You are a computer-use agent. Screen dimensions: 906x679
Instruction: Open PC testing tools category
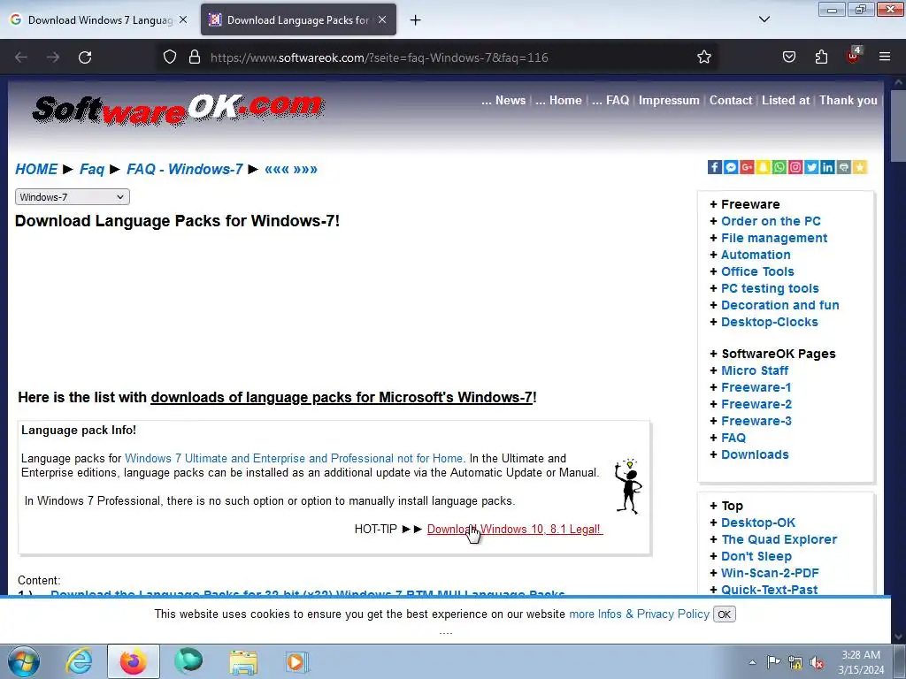pos(770,288)
